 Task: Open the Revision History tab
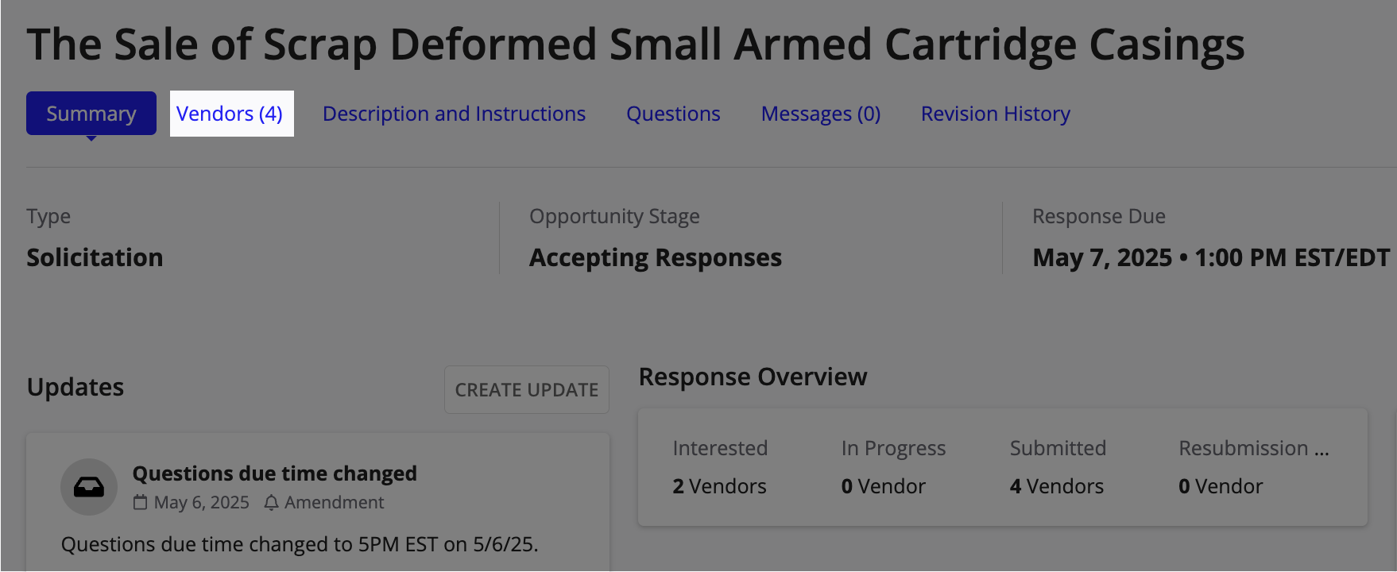(996, 114)
